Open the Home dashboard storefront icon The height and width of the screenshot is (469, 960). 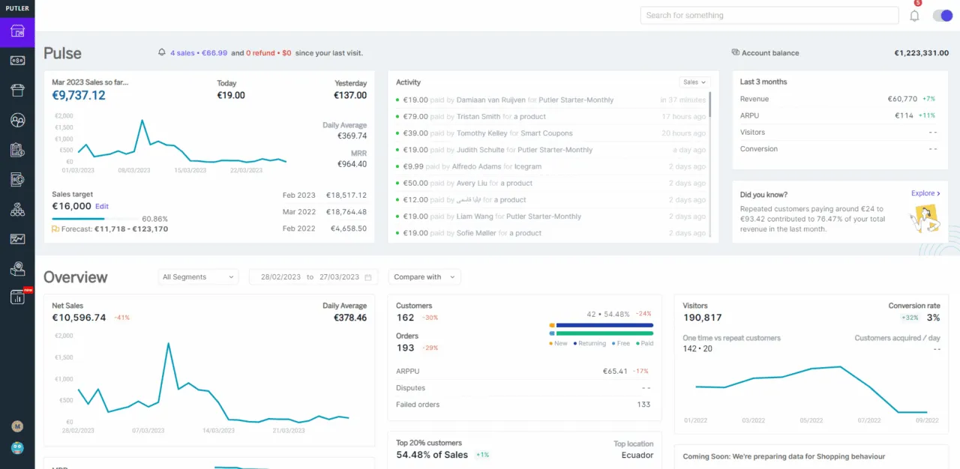pyautogui.click(x=17, y=31)
